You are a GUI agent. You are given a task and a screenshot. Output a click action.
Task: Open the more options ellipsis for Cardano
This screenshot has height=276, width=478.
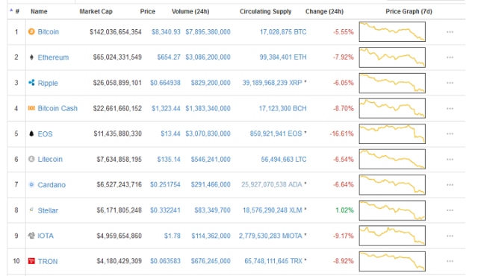coord(450,185)
